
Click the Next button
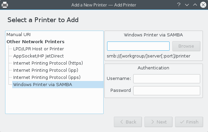coord(158,122)
